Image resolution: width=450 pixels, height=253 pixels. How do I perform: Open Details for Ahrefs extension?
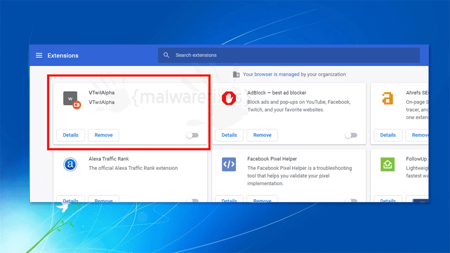pyautogui.click(x=388, y=135)
